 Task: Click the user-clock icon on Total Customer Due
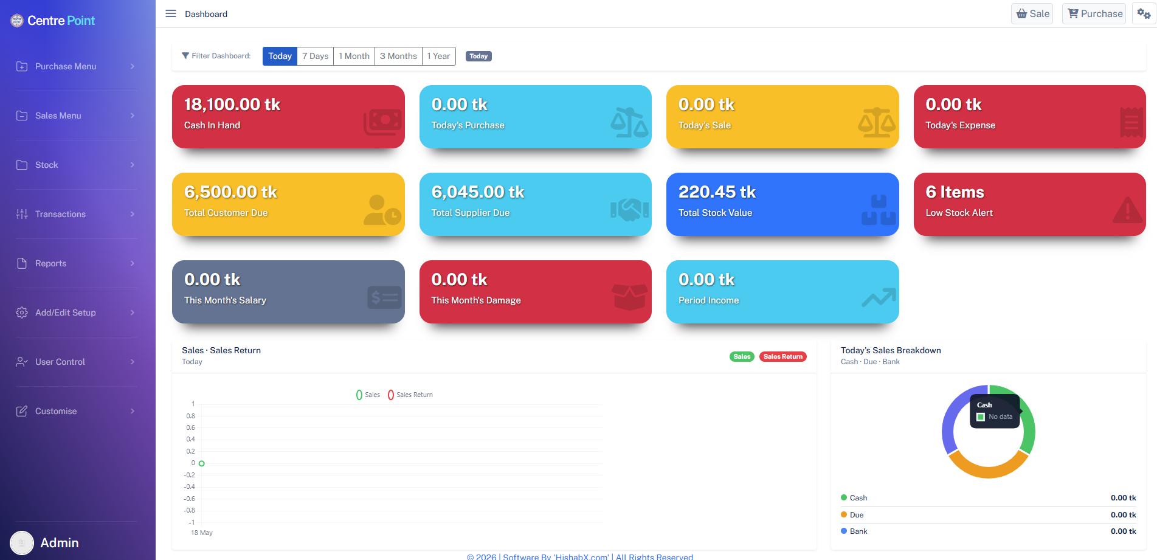pyautogui.click(x=382, y=210)
